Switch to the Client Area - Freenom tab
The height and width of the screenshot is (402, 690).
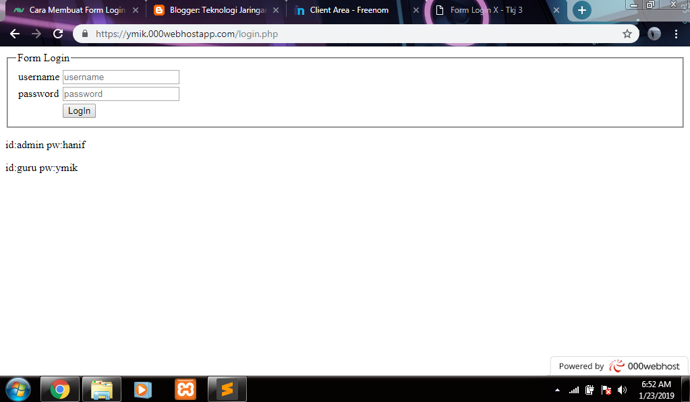(348, 10)
